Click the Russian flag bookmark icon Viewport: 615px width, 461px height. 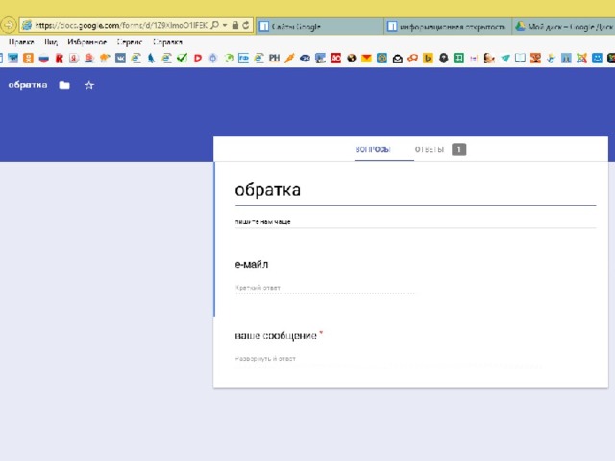pos(43,59)
